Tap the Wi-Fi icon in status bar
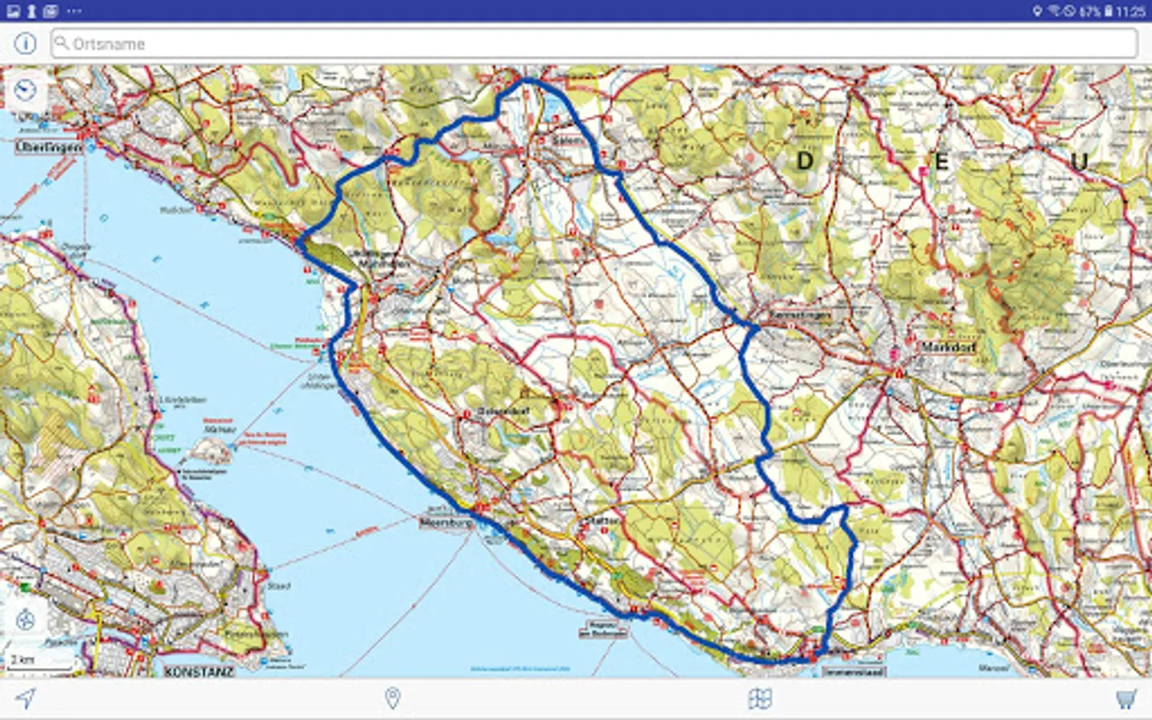 (x=1054, y=10)
